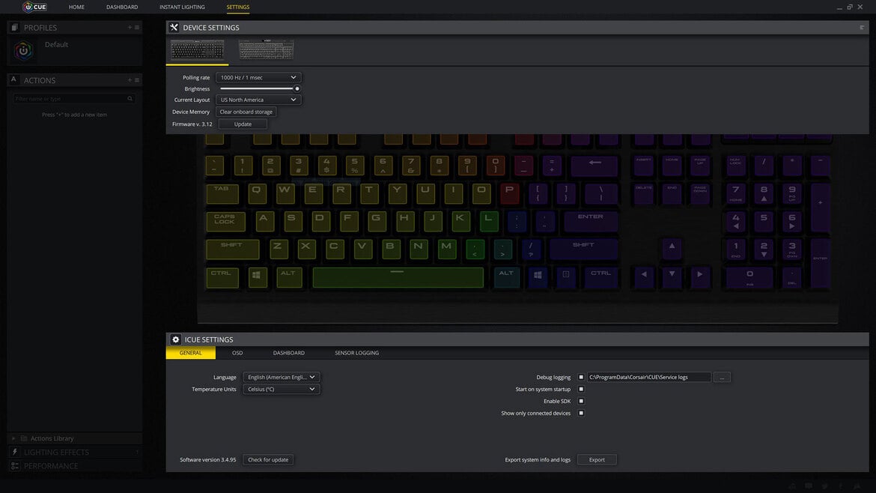Screen dimensions: 876x493
Task: Add a new profile with plus icon
Action: 130,28
